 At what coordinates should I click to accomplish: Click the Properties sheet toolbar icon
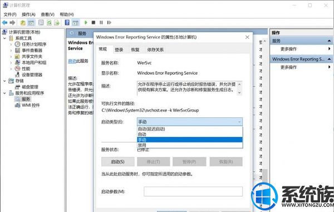click(41, 23)
